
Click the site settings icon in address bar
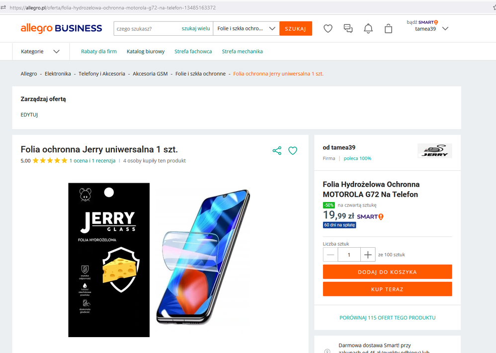pyautogui.click(x=3, y=7)
